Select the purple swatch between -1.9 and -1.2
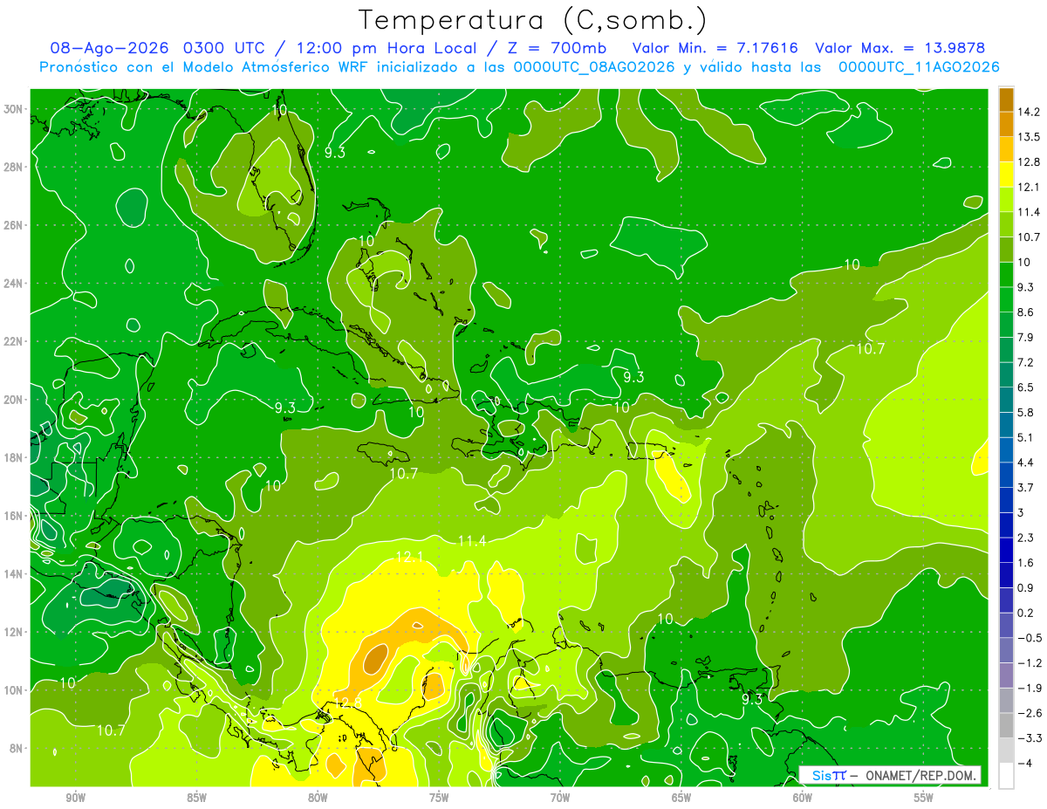 pos(1006,675)
